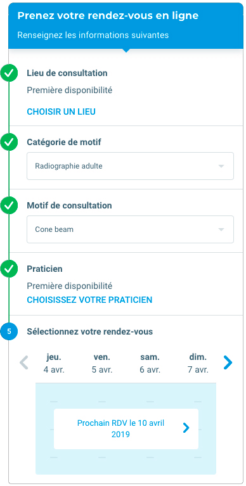Select the jeu. 4 avr. column header
The image size is (246, 486).
pos(54,364)
